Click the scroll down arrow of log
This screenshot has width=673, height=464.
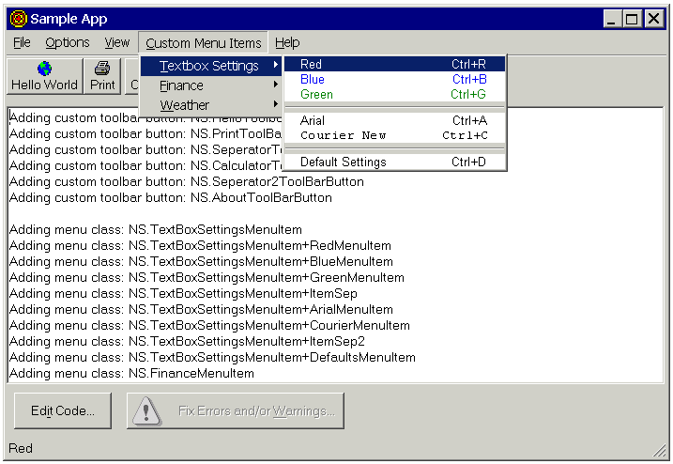pyautogui.click(x=655, y=376)
